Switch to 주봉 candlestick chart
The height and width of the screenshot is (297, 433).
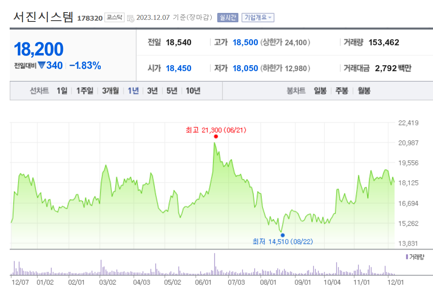pos(342,91)
